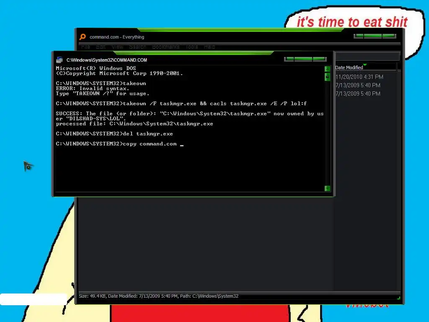Click the "del taskmgr.exe" command line

click(x=114, y=134)
